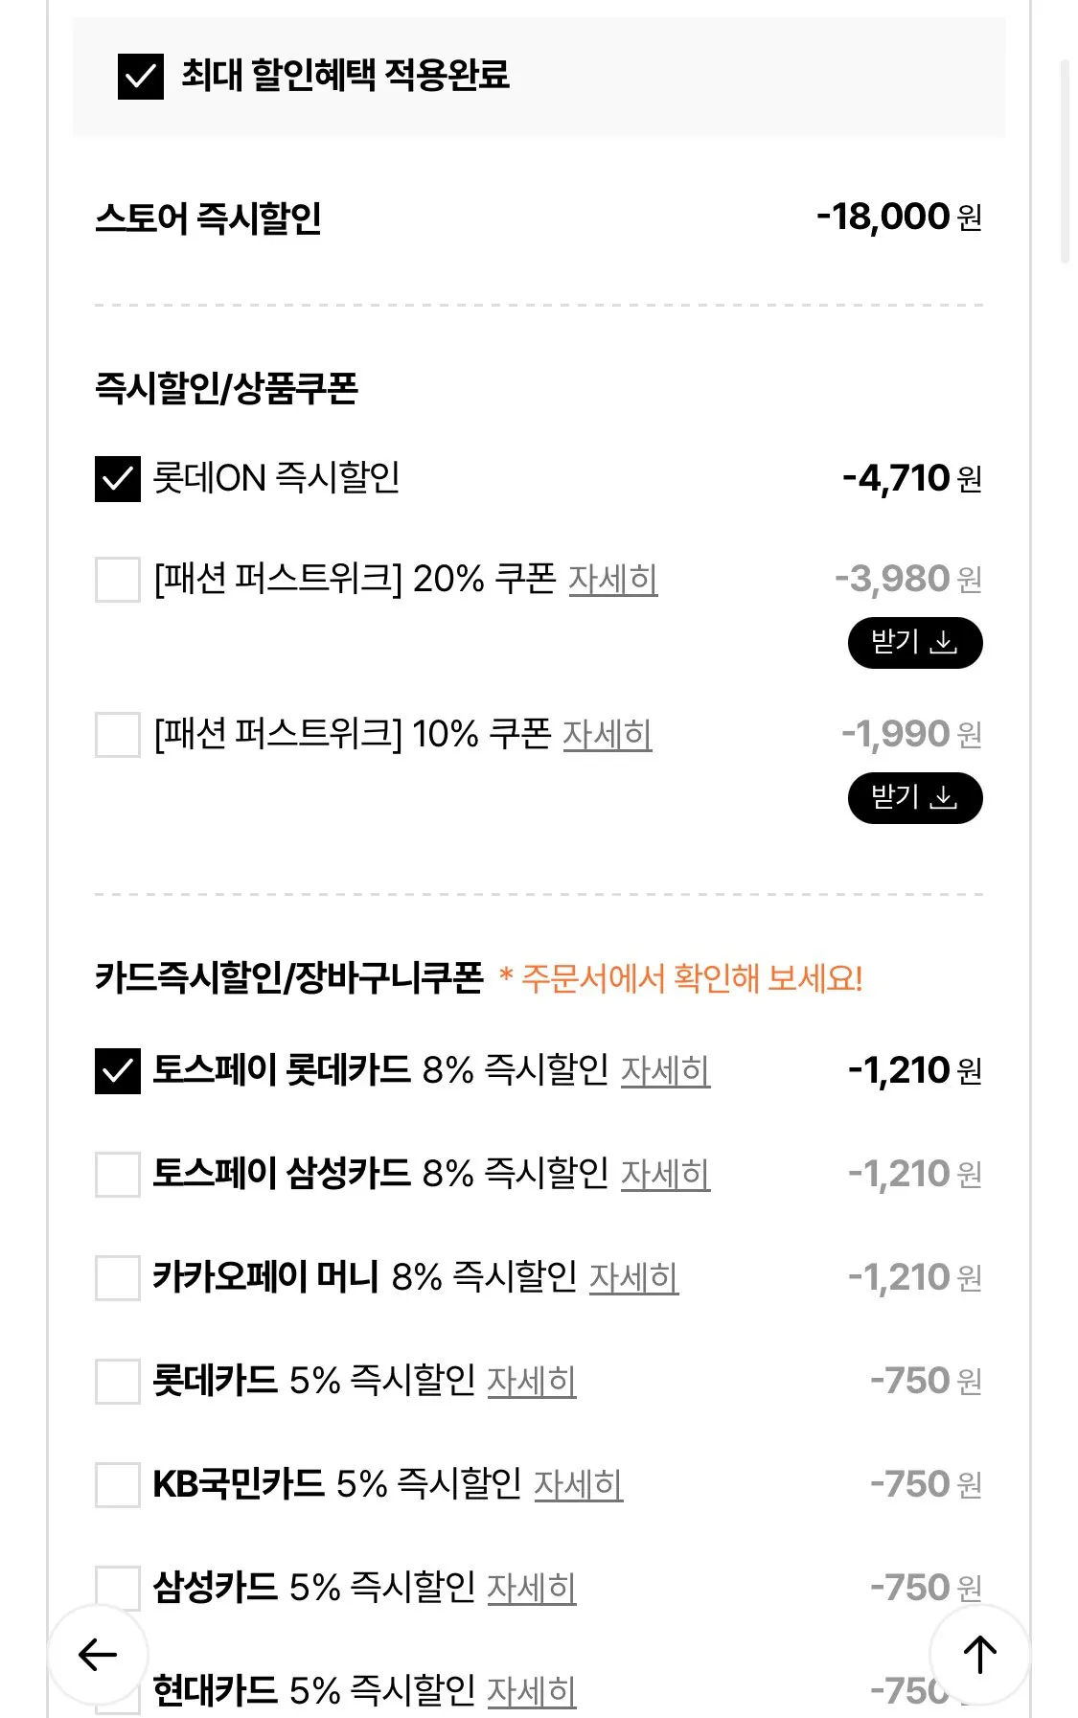Download the 10% Fashion First Week coupon
Viewport: 1078px width, 1718px height.
(x=914, y=798)
